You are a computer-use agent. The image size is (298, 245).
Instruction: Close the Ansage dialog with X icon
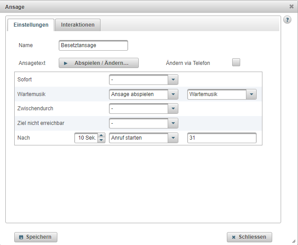tap(291, 7)
